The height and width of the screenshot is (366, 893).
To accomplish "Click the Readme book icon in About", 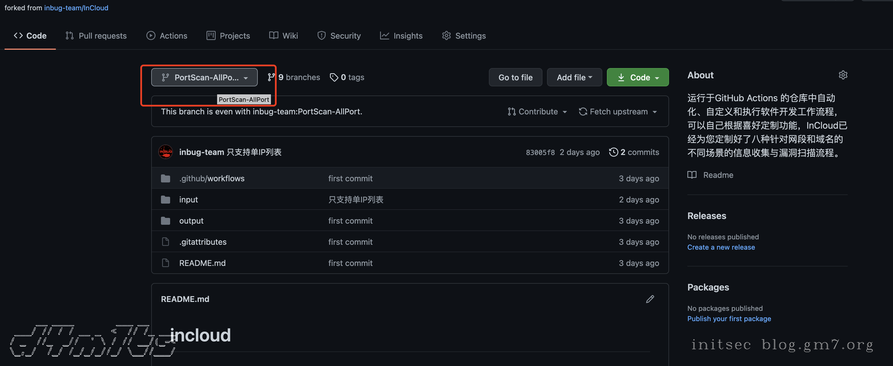I will [x=692, y=175].
